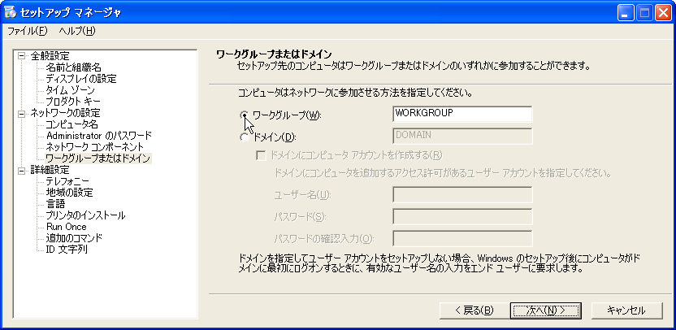Open the ヘルプ(H) menu
This screenshot has width=676, height=330.
(x=76, y=31)
